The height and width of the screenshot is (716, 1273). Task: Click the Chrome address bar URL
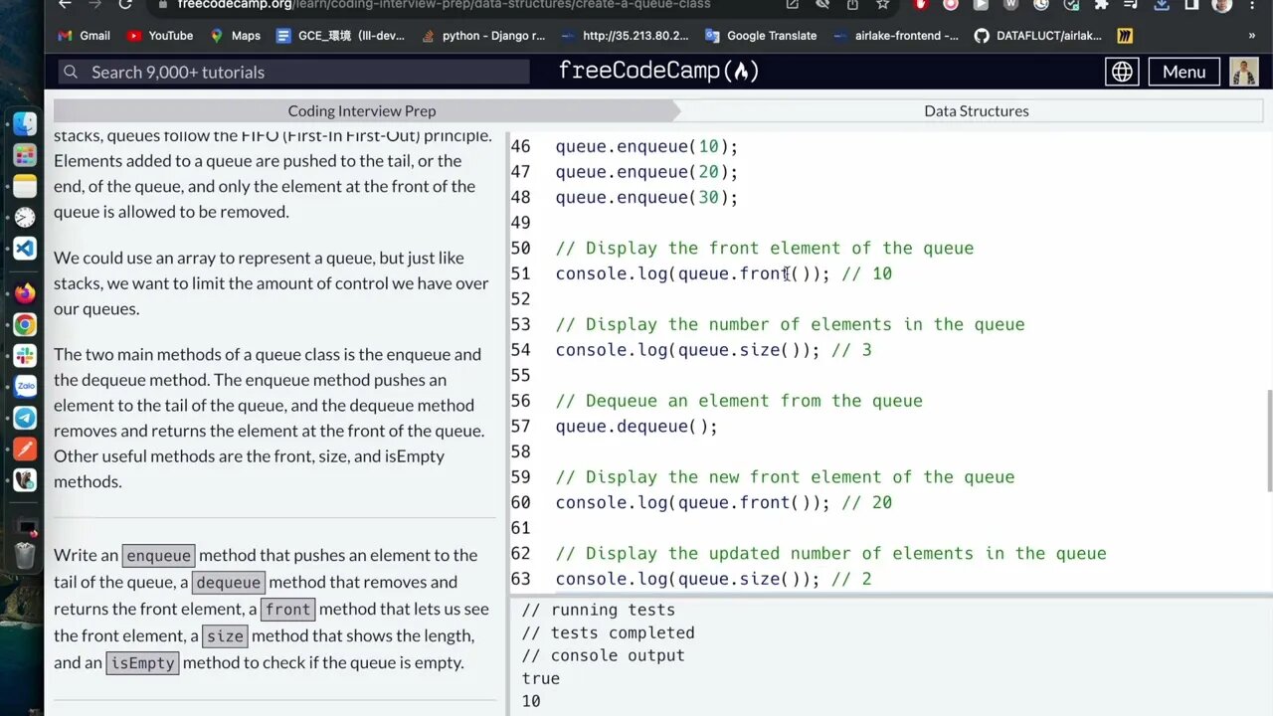444,4
